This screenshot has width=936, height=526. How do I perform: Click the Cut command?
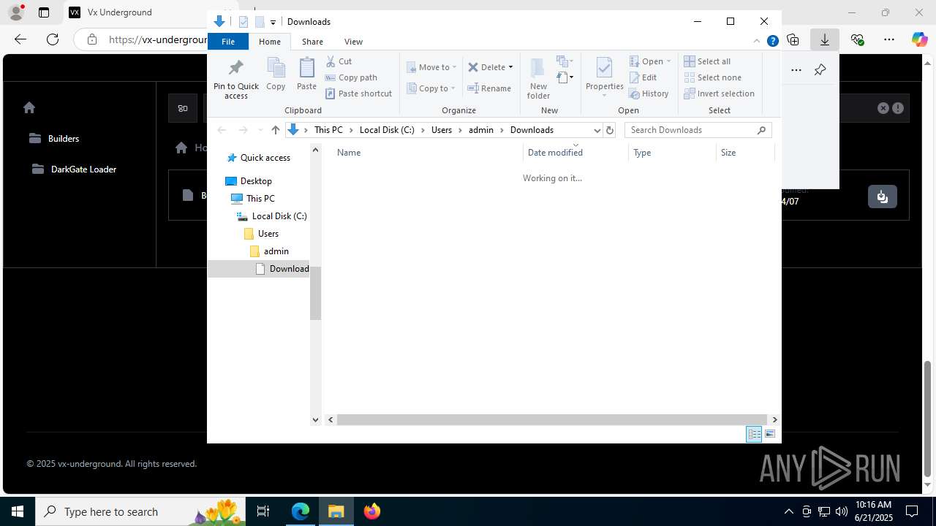click(x=339, y=61)
